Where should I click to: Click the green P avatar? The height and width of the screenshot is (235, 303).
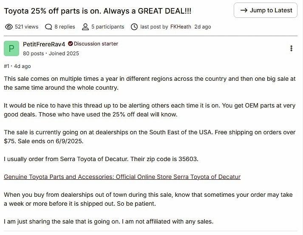11,48
